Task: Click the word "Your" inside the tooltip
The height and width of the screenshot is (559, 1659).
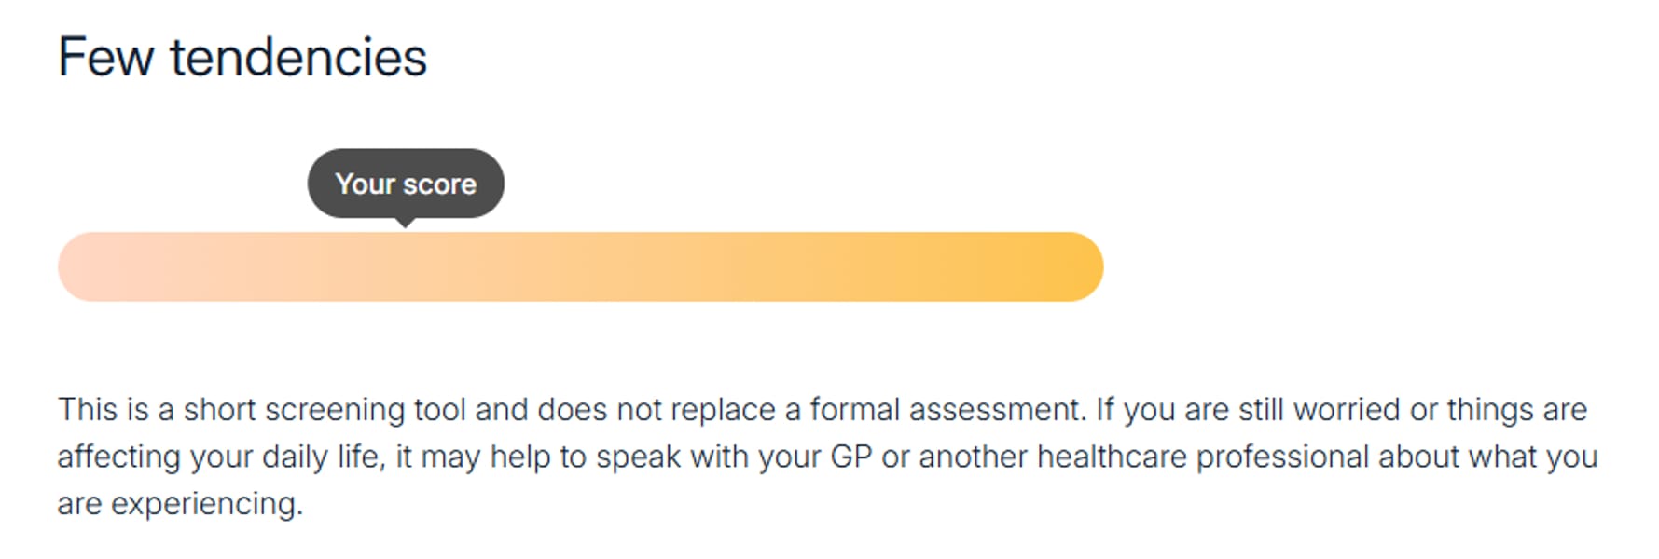Action: click(x=366, y=184)
